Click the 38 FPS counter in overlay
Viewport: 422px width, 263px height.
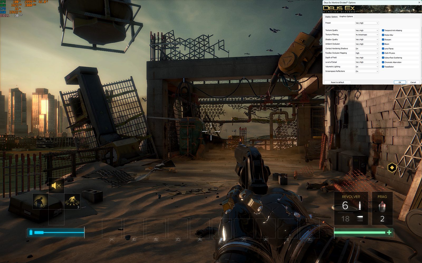point(18,16)
